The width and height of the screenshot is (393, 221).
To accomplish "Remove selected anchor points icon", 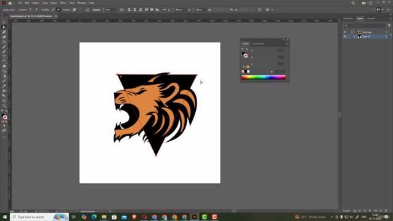I will coord(74,10).
